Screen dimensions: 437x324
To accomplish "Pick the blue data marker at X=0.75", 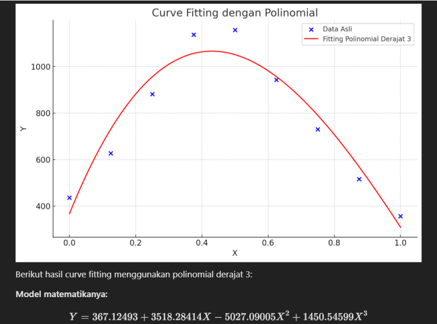I will [317, 129].
